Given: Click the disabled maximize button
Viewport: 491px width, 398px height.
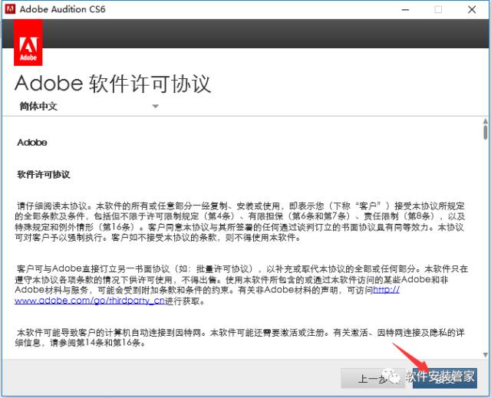Looking at the screenshot, I should (438, 9).
